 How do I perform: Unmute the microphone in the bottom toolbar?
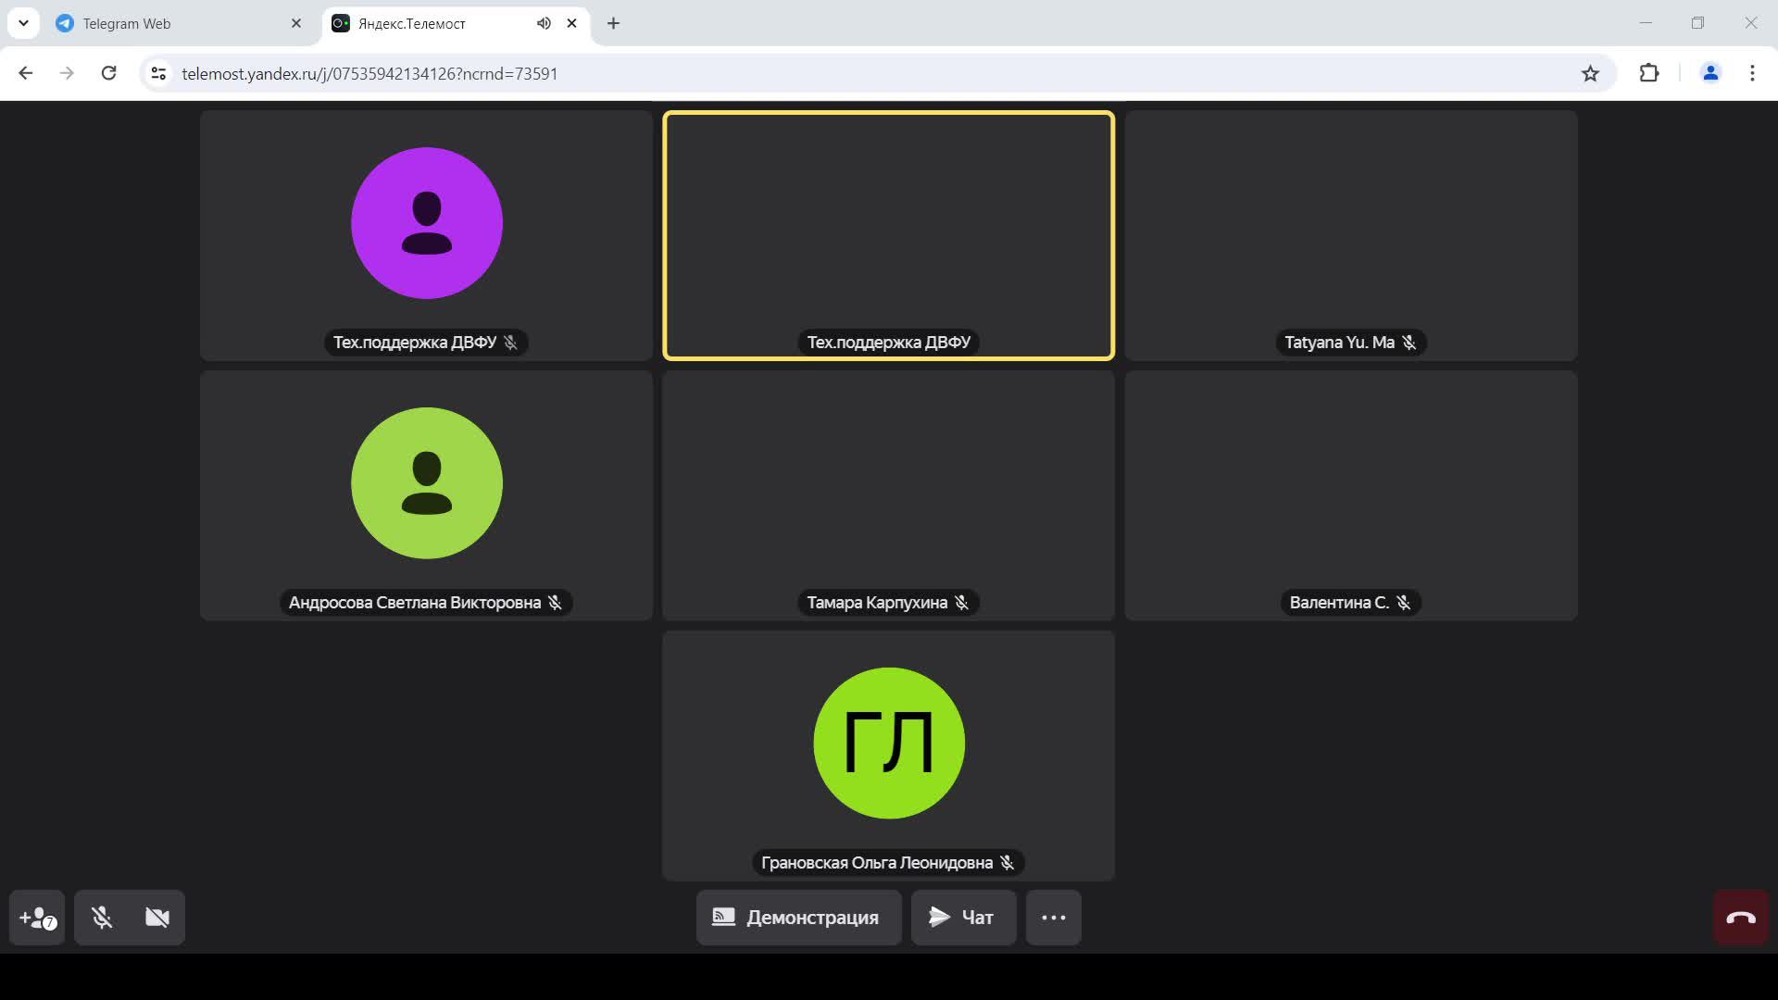click(x=102, y=918)
